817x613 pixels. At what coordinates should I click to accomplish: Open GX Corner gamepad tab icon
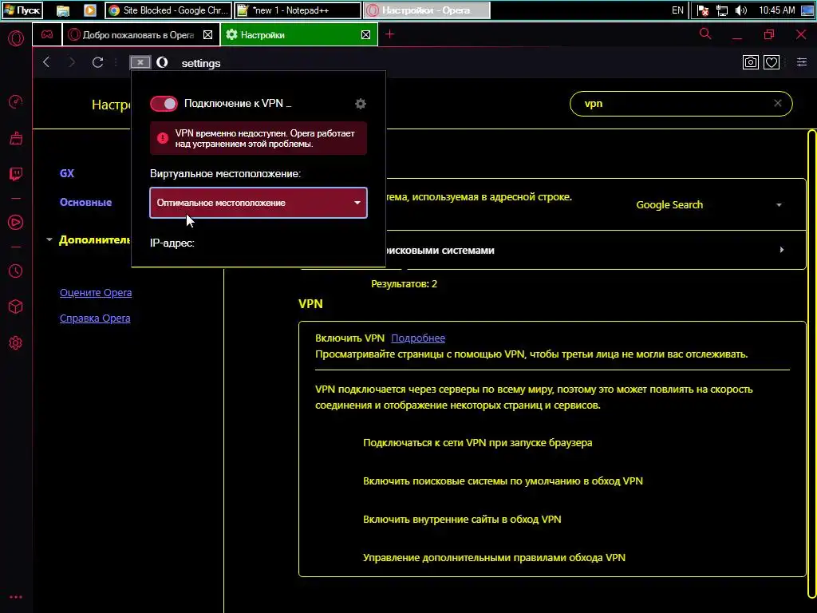coord(47,35)
